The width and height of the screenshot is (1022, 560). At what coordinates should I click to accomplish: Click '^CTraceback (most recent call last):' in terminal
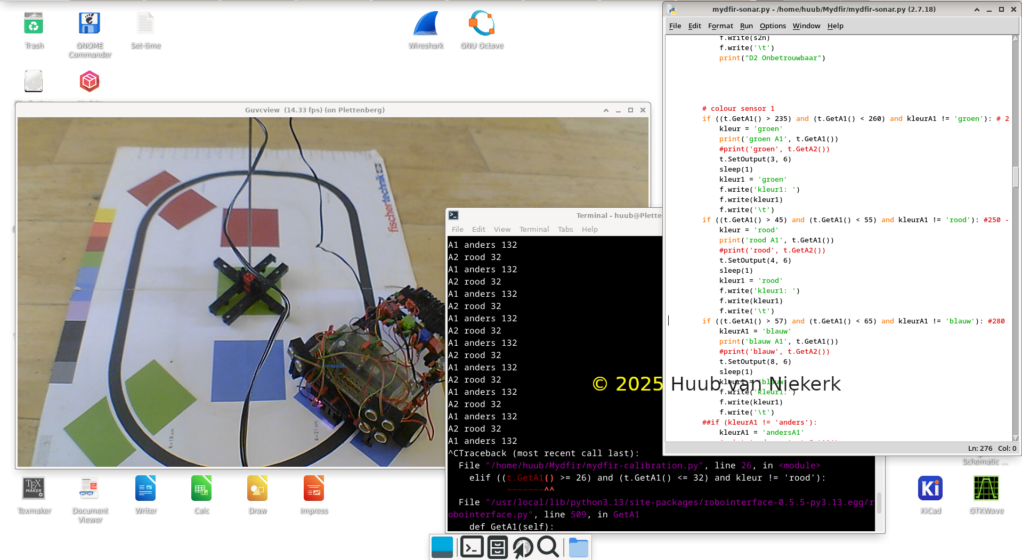click(544, 453)
